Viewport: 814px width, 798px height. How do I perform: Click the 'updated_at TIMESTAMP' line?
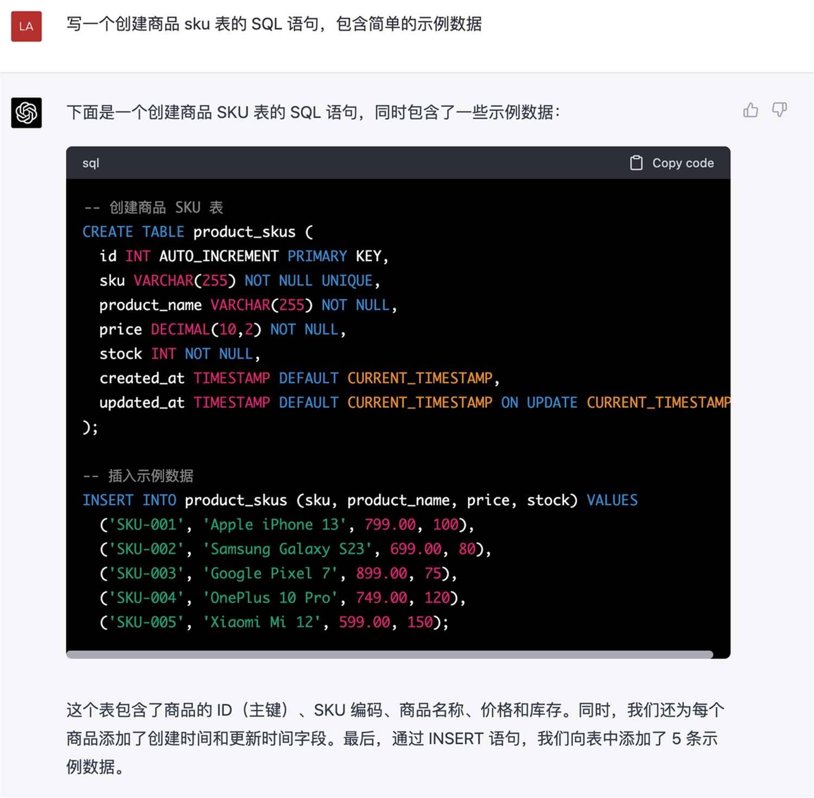pyautogui.click(x=415, y=403)
